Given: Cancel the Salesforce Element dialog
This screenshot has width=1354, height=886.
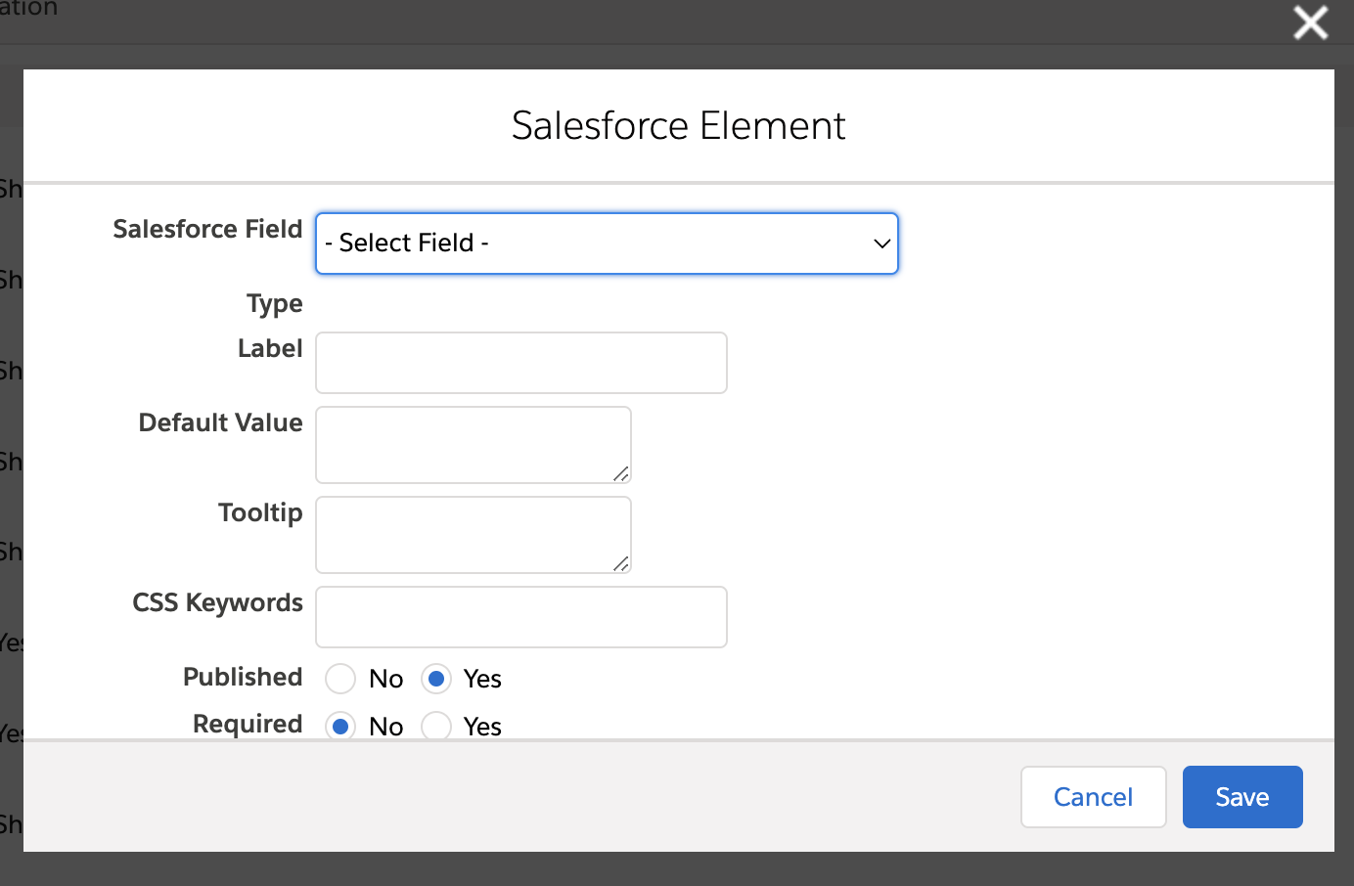Looking at the screenshot, I should (1094, 797).
